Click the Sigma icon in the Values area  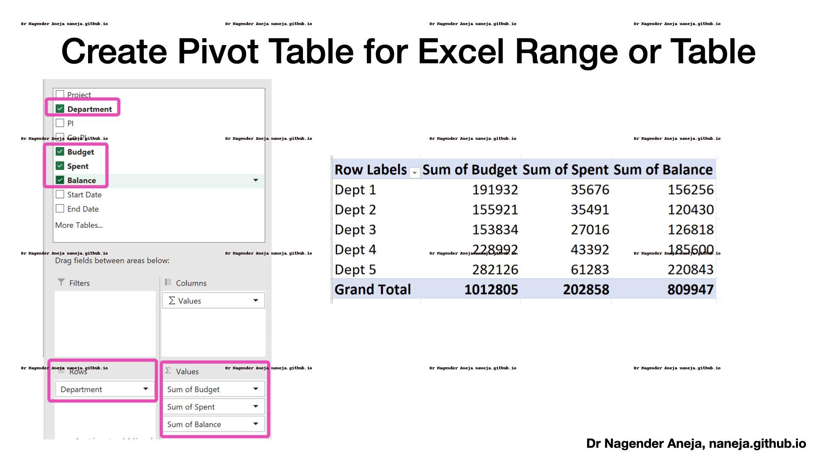click(168, 370)
